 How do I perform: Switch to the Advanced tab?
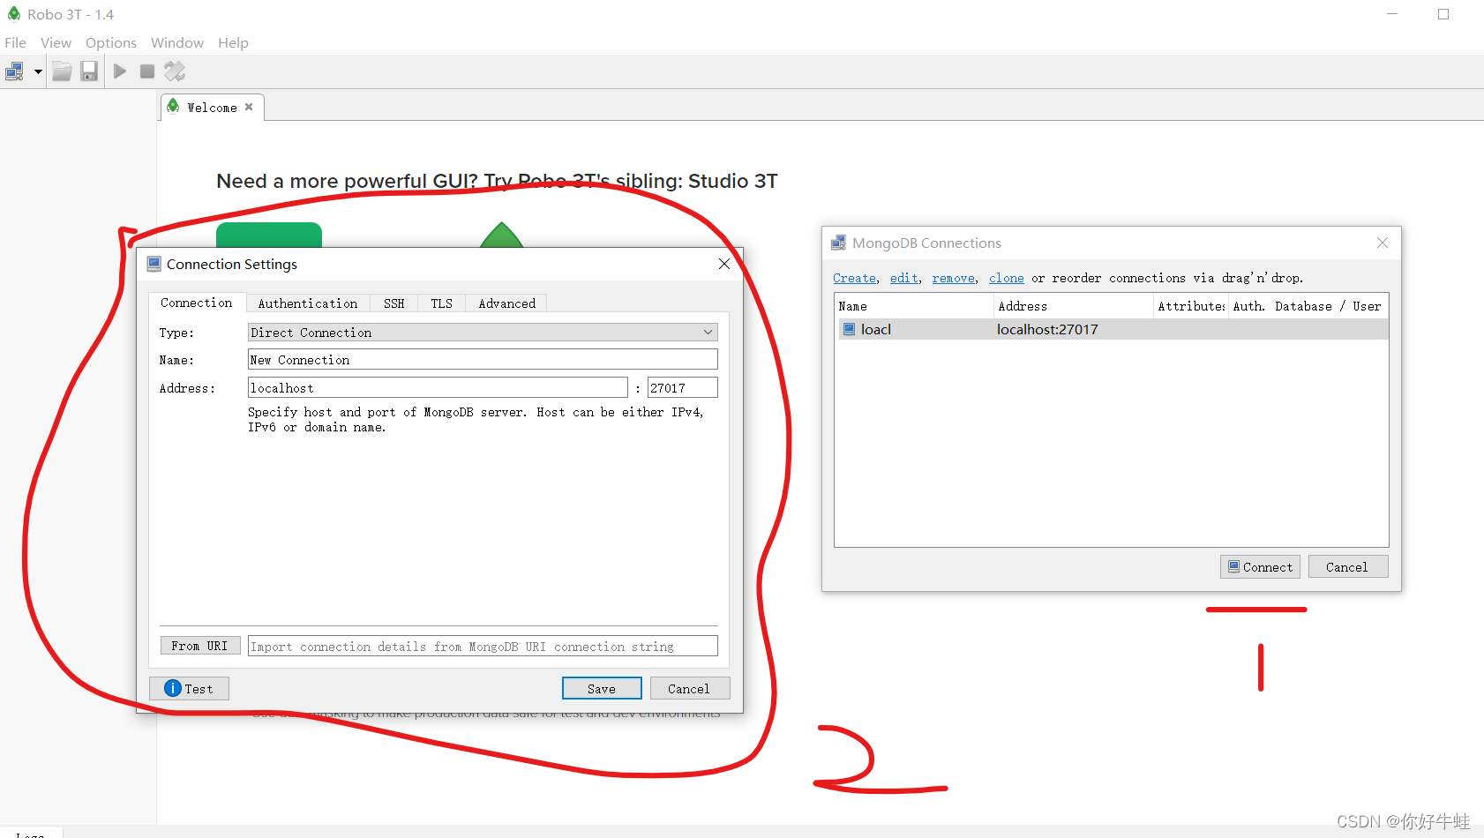coord(506,303)
